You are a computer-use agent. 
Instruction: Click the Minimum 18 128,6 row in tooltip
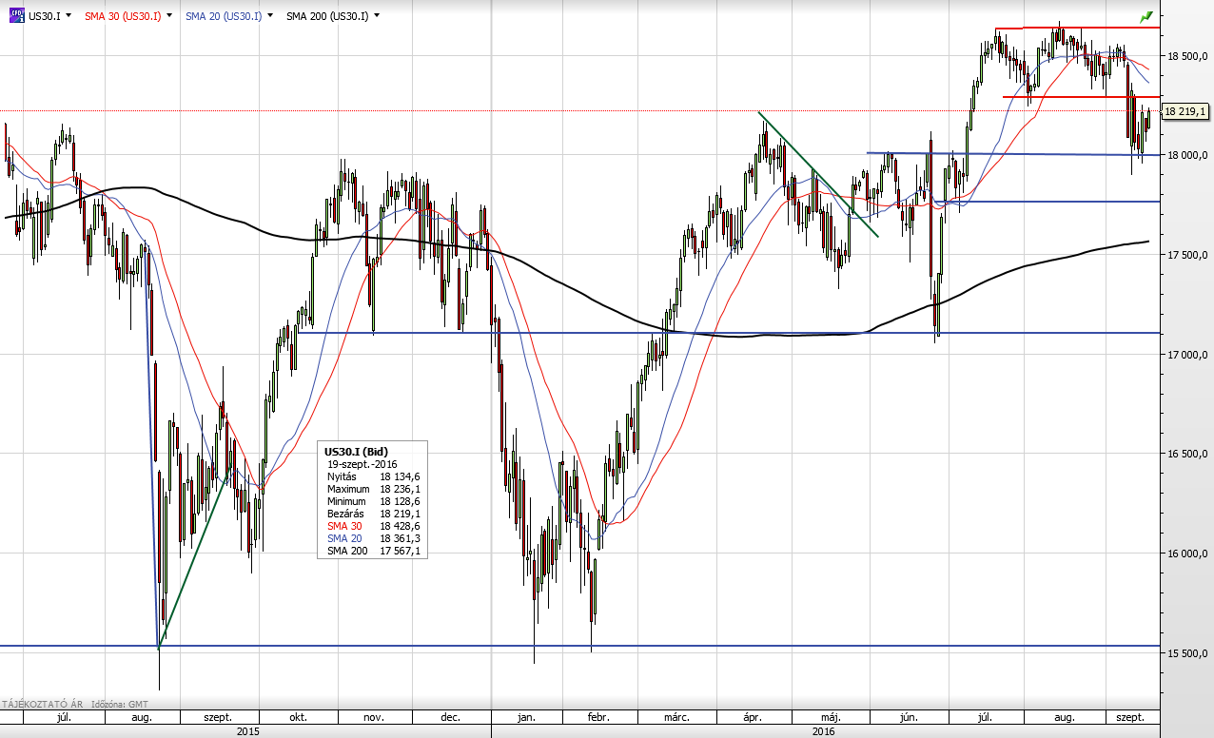373,501
